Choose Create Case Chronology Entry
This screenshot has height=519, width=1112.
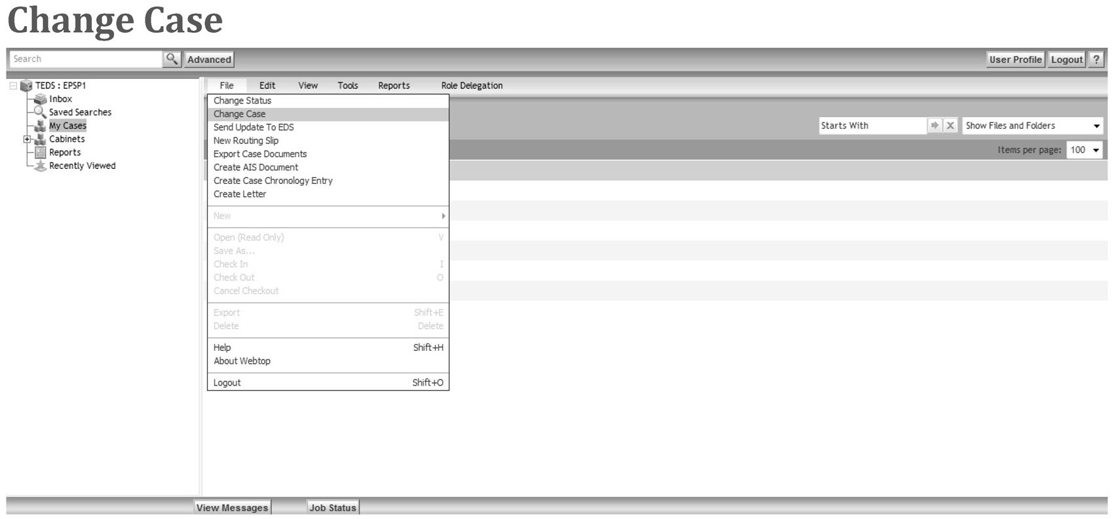point(273,181)
